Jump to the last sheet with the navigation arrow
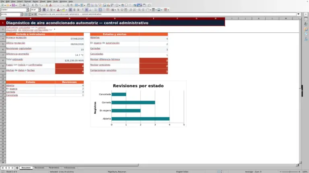 [x=12, y=168]
